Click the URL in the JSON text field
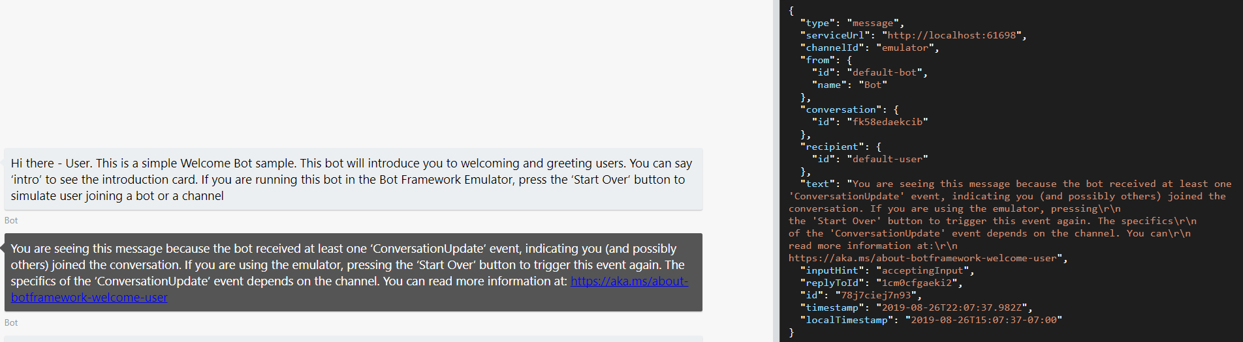 (922, 258)
